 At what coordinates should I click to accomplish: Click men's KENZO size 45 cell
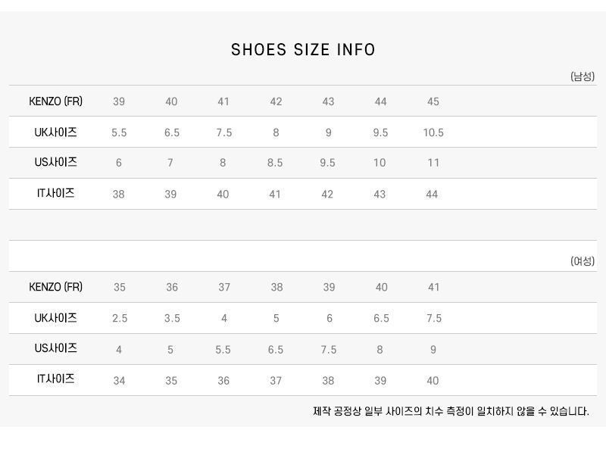pos(433,101)
